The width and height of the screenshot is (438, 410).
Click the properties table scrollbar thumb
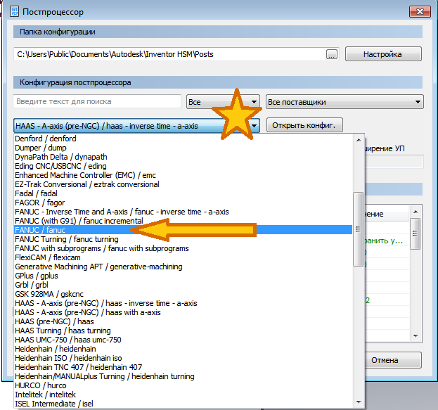point(415,233)
